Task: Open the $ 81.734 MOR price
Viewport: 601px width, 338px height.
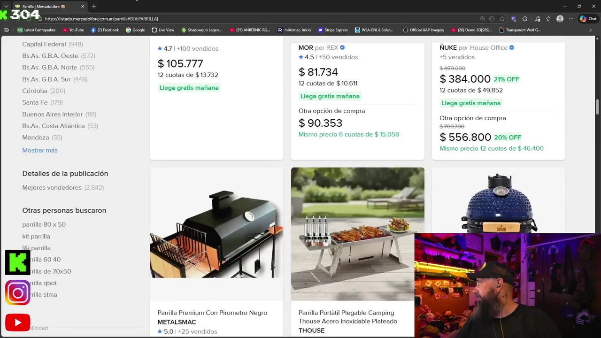Action: [x=318, y=72]
